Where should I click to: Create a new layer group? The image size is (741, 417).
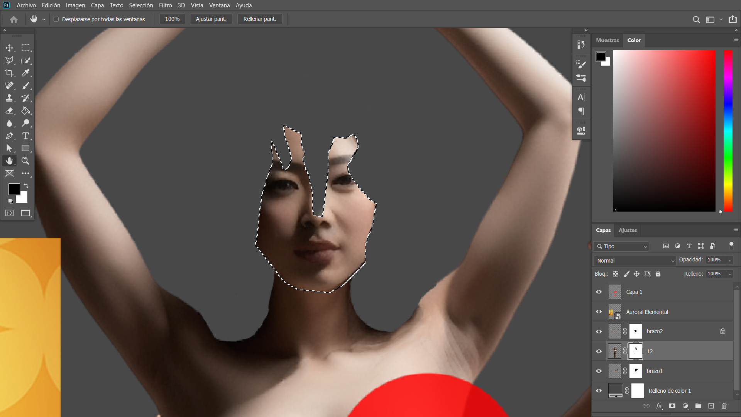click(x=698, y=406)
